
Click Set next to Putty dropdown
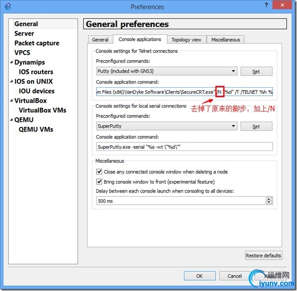(x=256, y=71)
